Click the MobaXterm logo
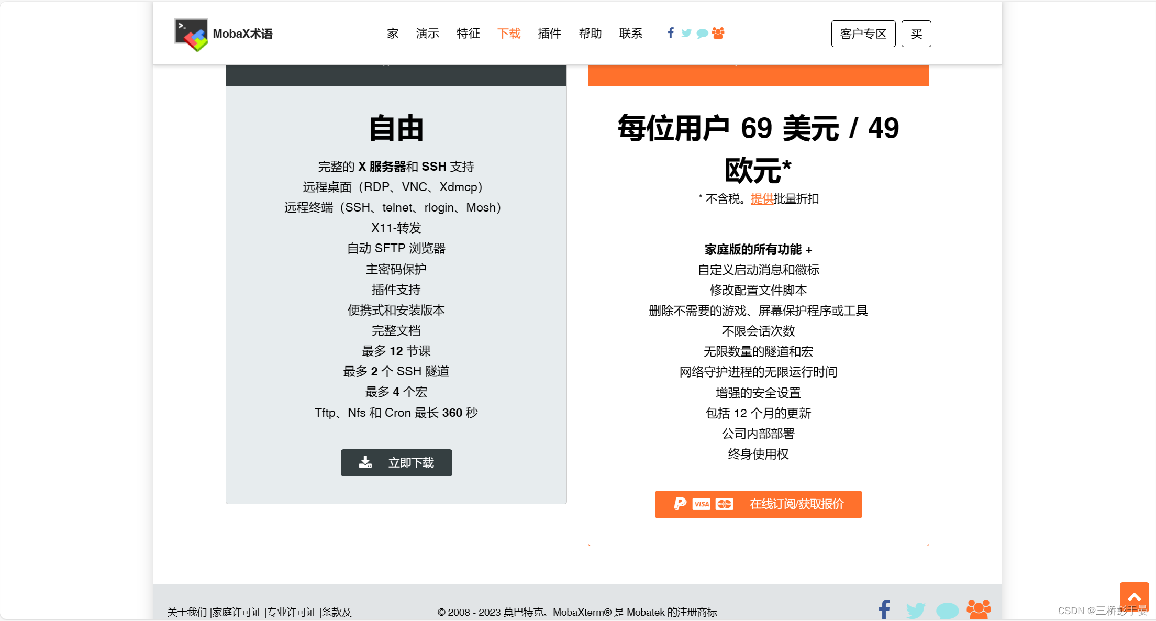The image size is (1156, 621). coord(192,34)
